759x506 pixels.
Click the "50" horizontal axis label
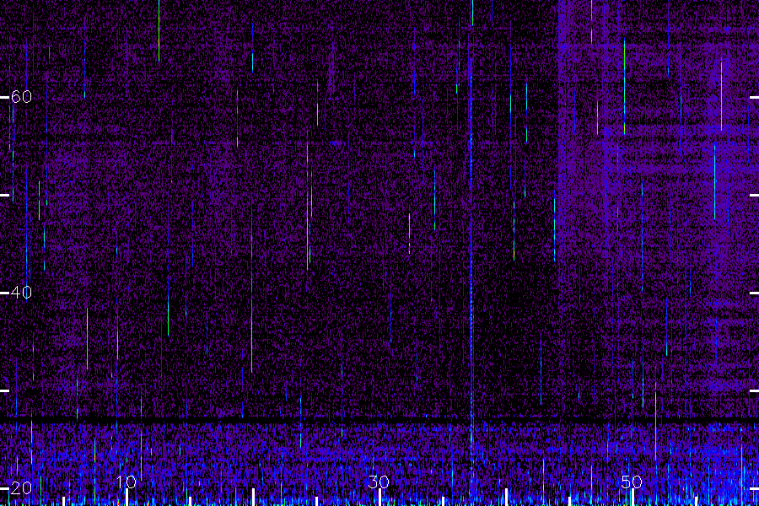[x=632, y=482]
